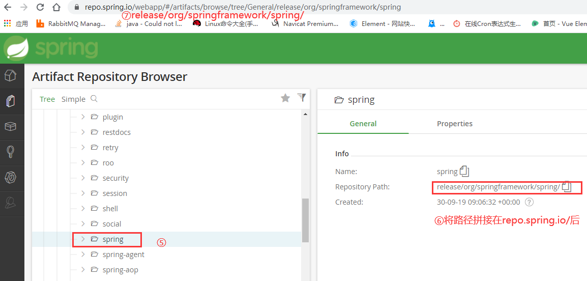Screen dimensions: 587x281
Task: Expand the retry folder chevron
Action: (x=83, y=148)
